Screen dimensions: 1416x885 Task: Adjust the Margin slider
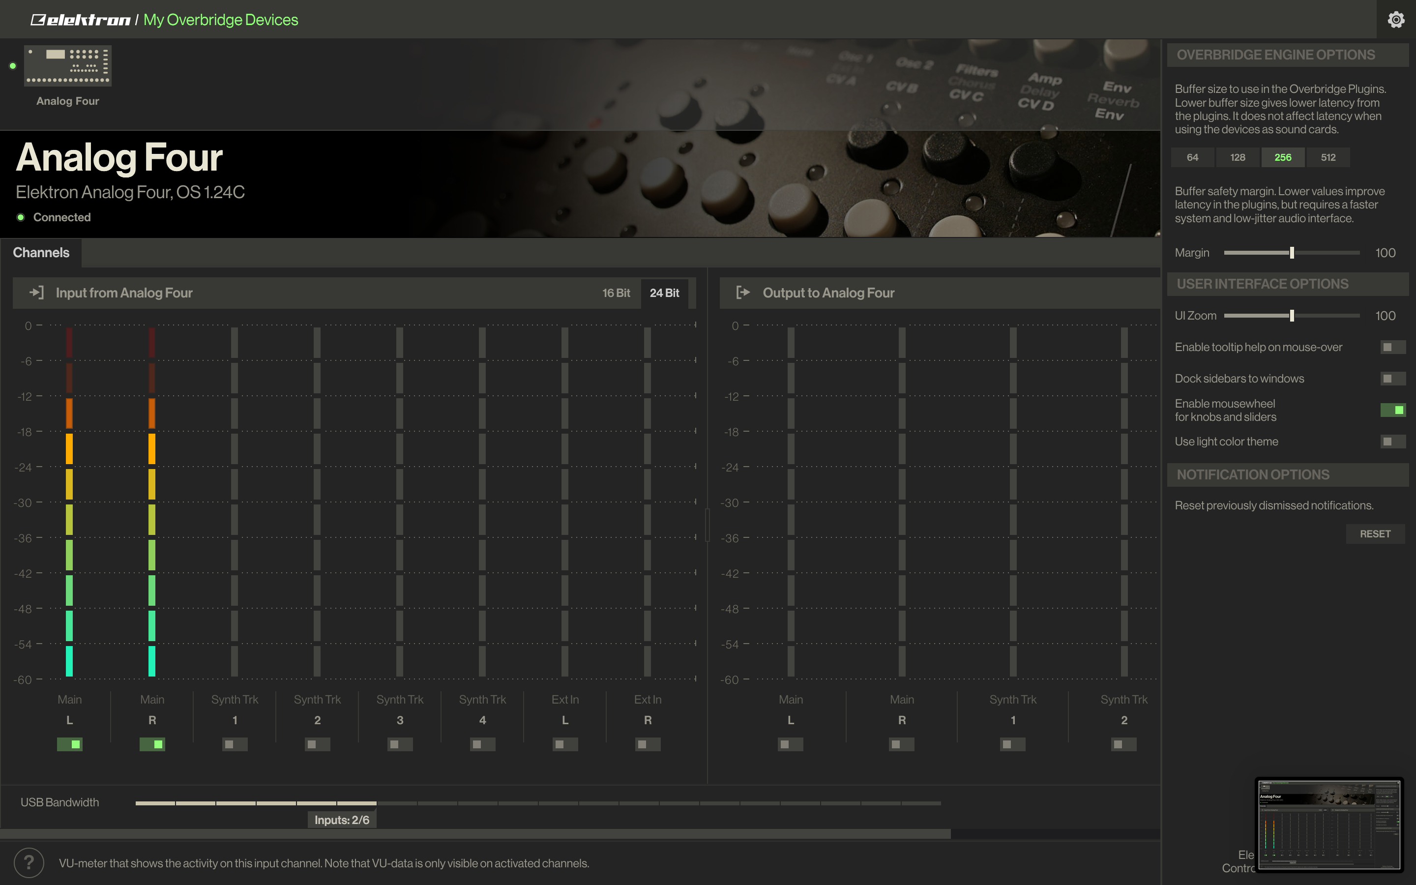[x=1292, y=252]
